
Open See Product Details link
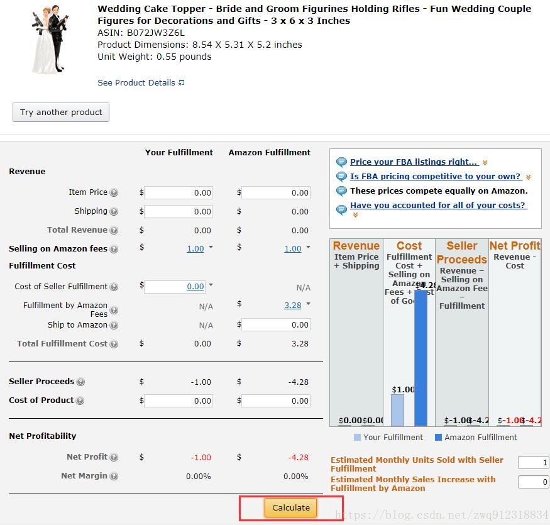[x=136, y=83]
